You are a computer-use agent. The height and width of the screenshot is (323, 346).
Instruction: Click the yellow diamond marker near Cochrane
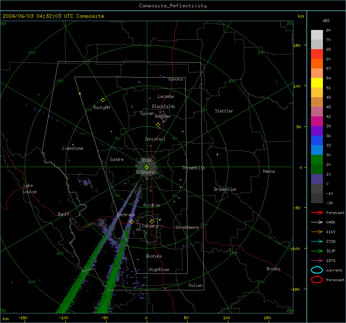click(131, 222)
